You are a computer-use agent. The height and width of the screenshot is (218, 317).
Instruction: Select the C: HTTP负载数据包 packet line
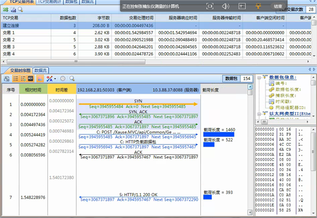point(138,144)
